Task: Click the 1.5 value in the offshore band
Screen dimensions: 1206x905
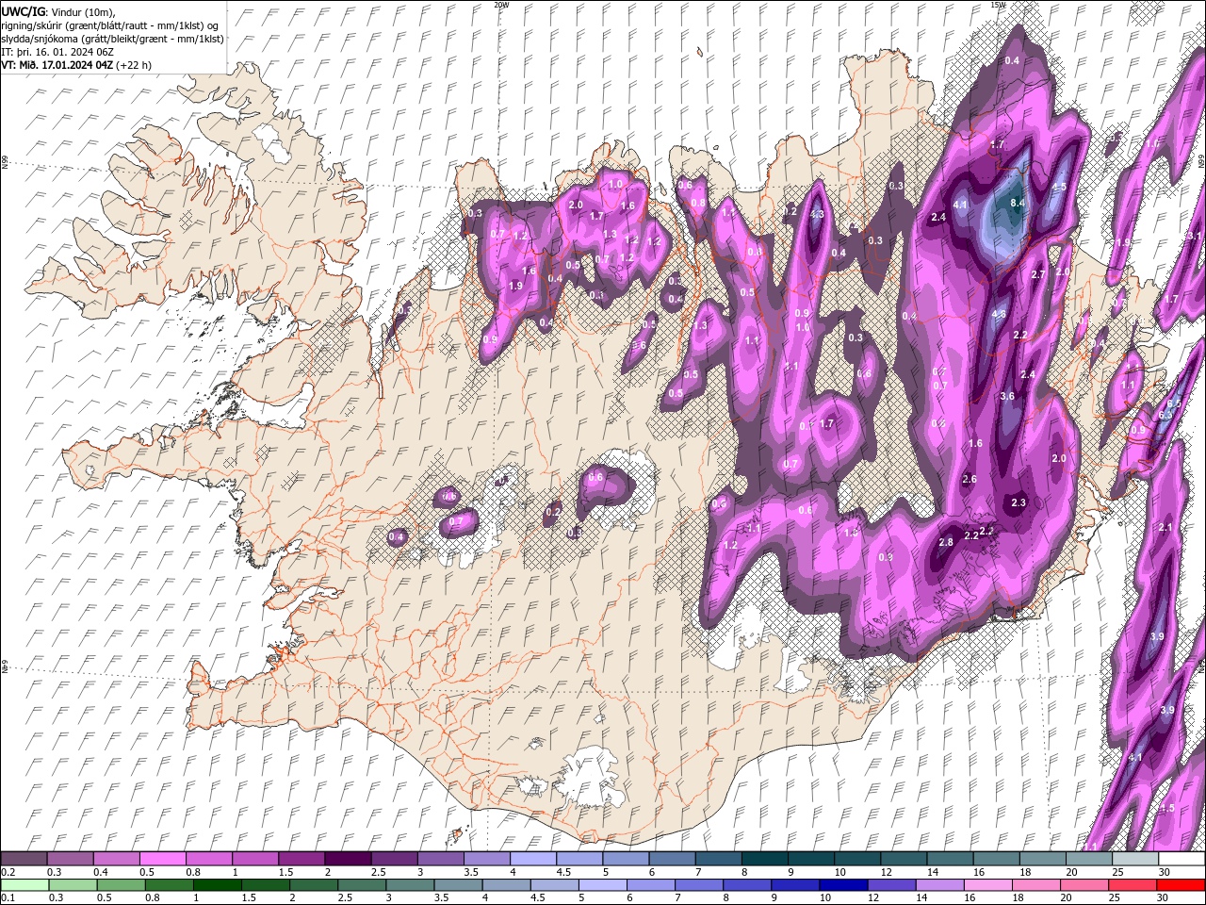Action: coord(1167,809)
